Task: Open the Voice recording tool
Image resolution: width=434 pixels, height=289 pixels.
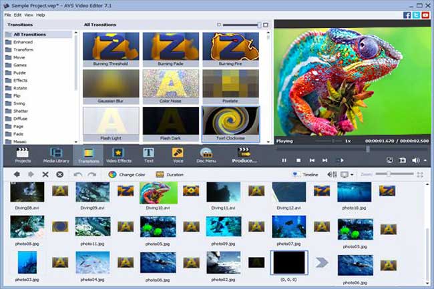Action: (178, 154)
